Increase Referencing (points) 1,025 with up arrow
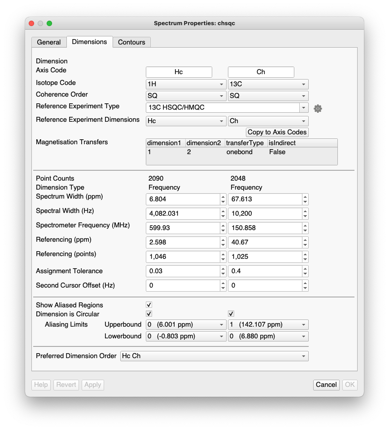The height and width of the screenshot is (430, 389). tap(305, 254)
